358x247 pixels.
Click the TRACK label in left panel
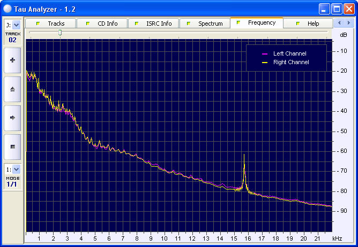(13, 34)
